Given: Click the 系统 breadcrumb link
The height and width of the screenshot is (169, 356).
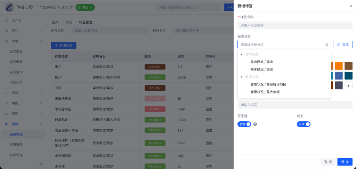Looking at the screenshot, I should pos(69,22).
